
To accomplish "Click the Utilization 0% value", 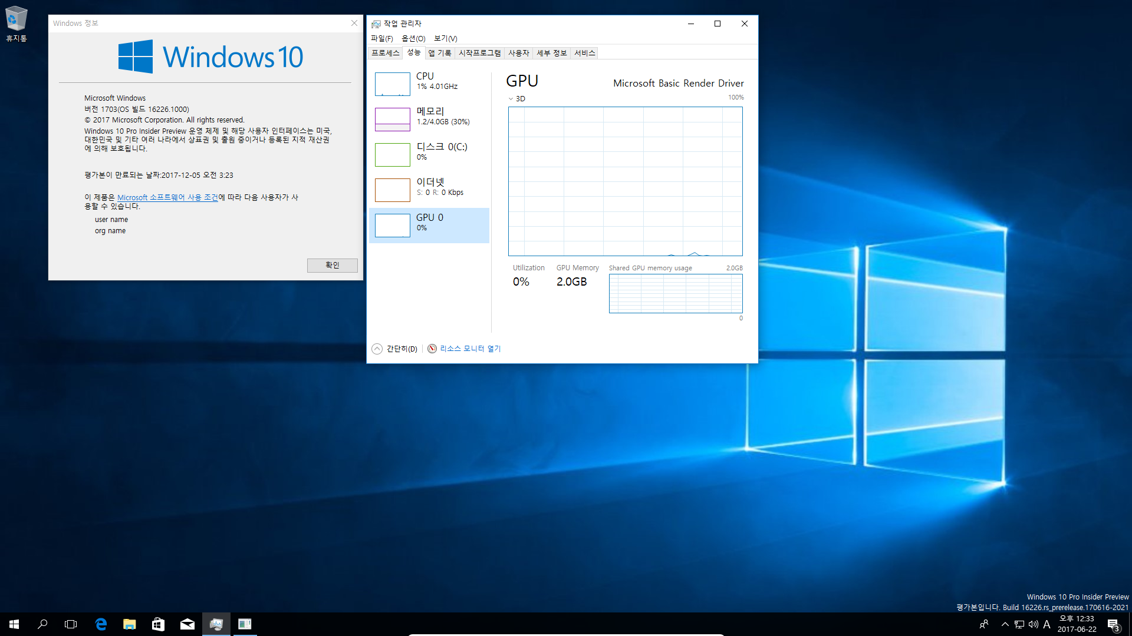I will (x=521, y=282).
